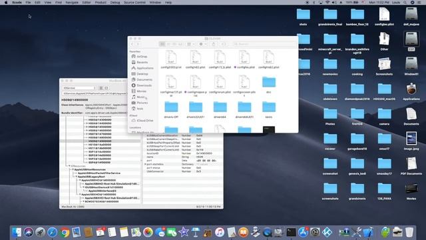The image size is (426, 240).
Task: Select Recents in Finder sidebar
Action: click(x=139, y=62)
